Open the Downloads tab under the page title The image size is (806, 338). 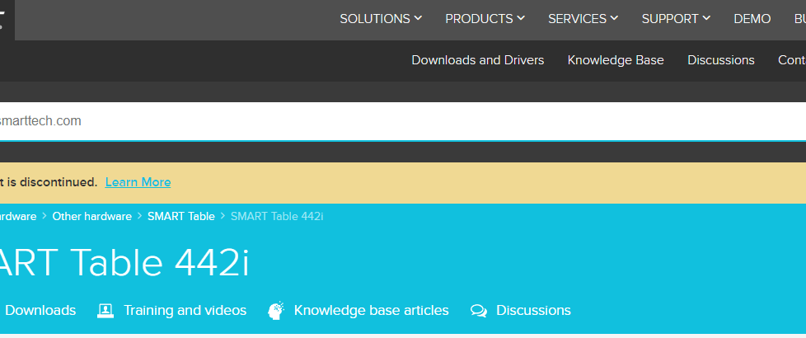click(x=40, y=311)
